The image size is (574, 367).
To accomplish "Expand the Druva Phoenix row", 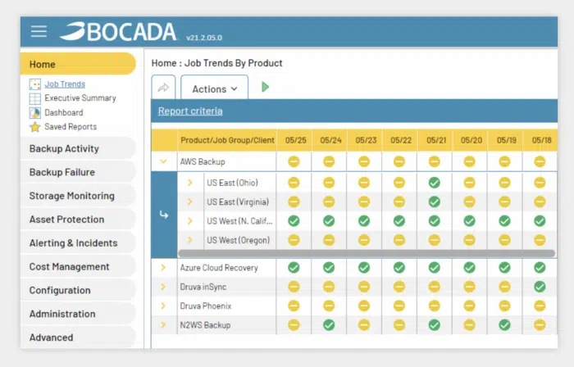I will click(163, 306).
